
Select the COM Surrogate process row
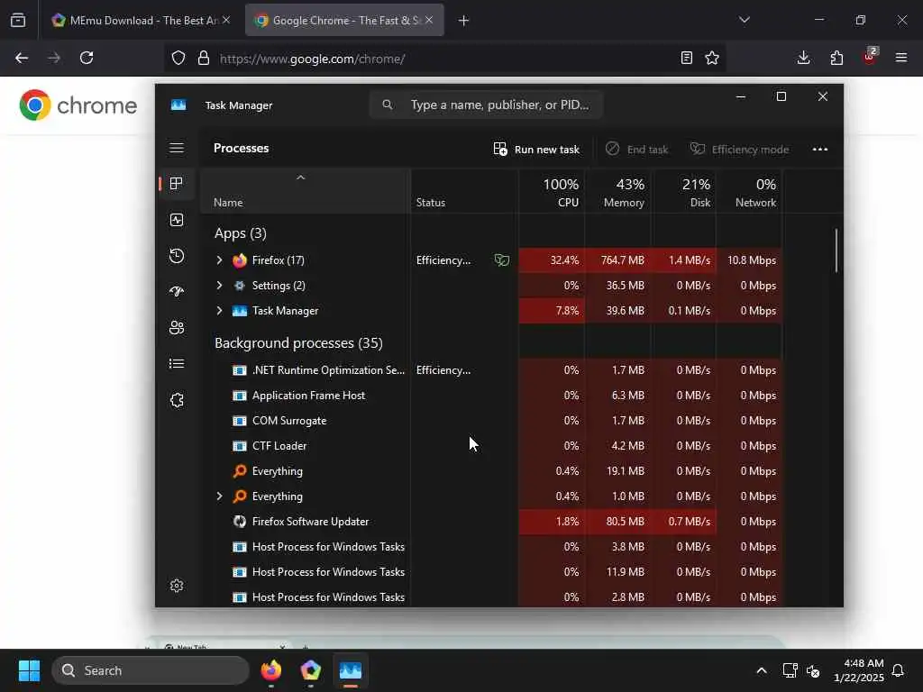491,421
